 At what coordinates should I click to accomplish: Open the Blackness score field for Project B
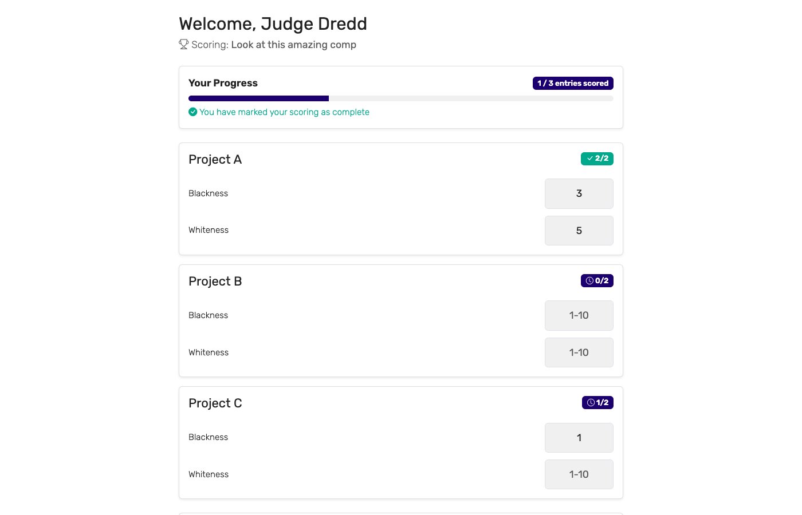pyautogui.click(x=579, y=315)
